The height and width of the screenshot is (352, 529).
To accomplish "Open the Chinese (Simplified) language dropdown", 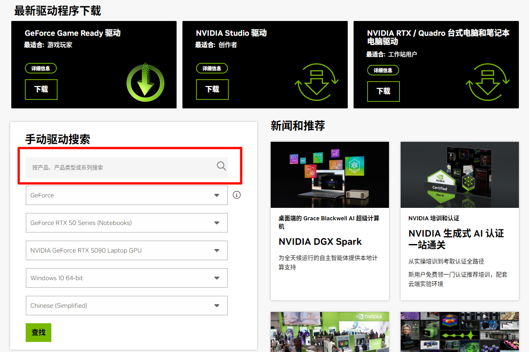I will click(127, 305).
